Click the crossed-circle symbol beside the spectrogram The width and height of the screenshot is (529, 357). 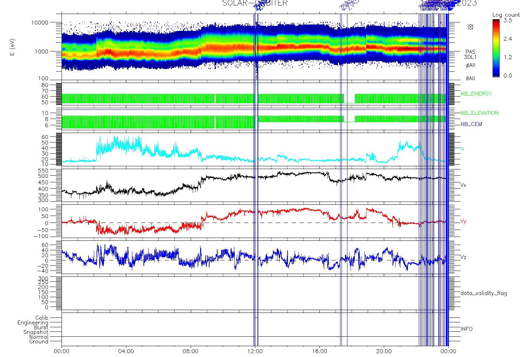pos(471,27)
